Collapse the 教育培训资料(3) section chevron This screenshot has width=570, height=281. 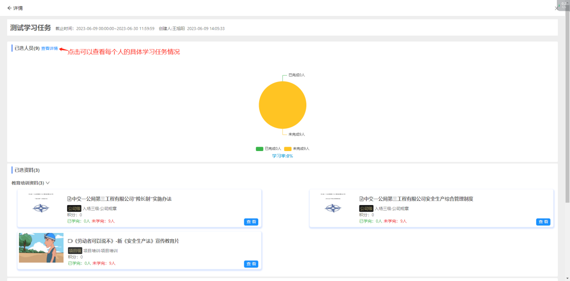pyautogui.click(x=48, y=183)
